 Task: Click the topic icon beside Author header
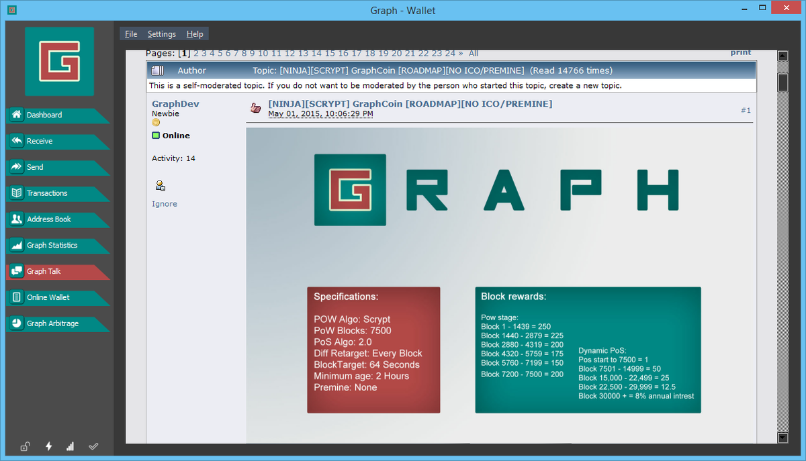click(x=157, y=70)
